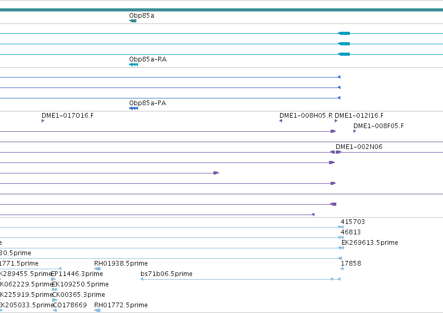Select the 46813 feature arrow glyph
Image resolution: width=443 pixels, height=313 pixels.
coord(341,237)
